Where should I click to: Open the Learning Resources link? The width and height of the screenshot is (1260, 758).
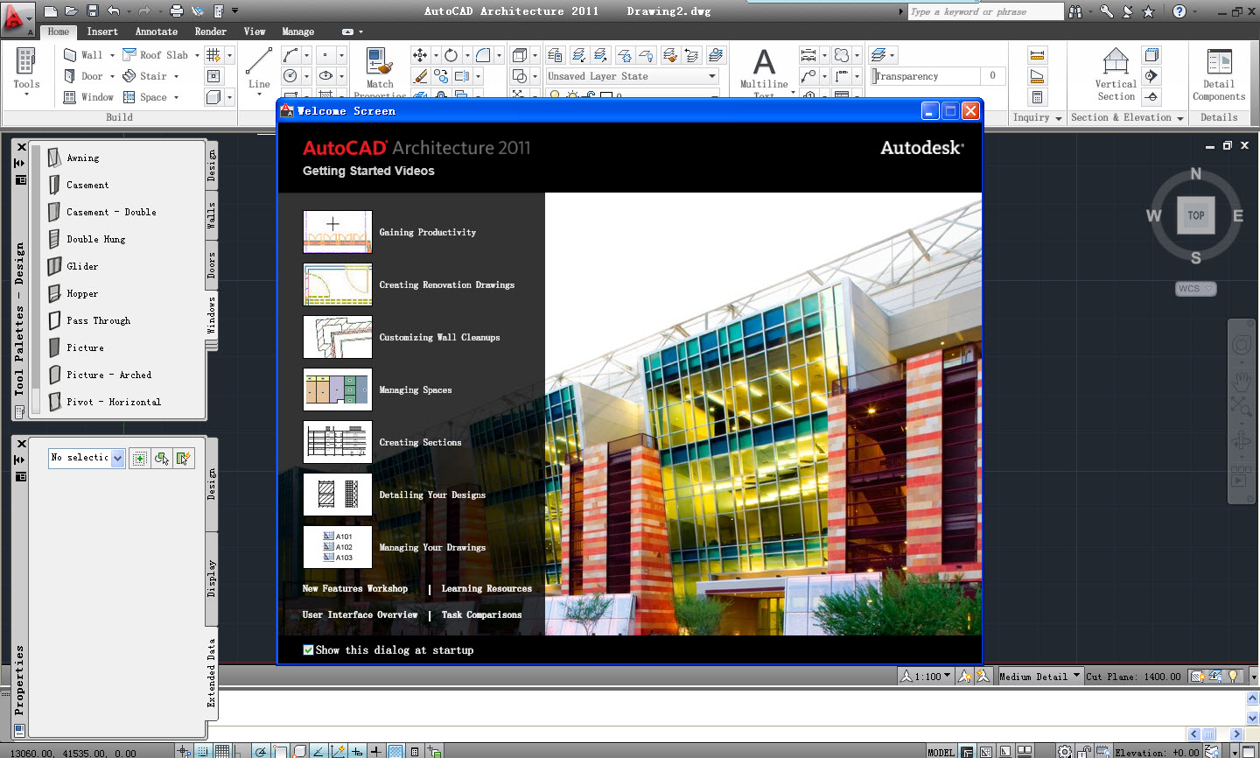point(486,588)
